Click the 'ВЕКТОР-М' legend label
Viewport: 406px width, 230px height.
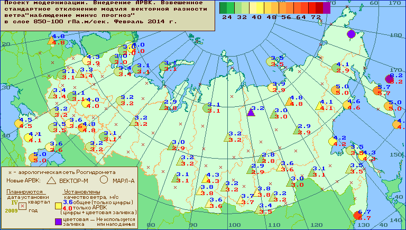pyautogui.click(x=74, y=181)
